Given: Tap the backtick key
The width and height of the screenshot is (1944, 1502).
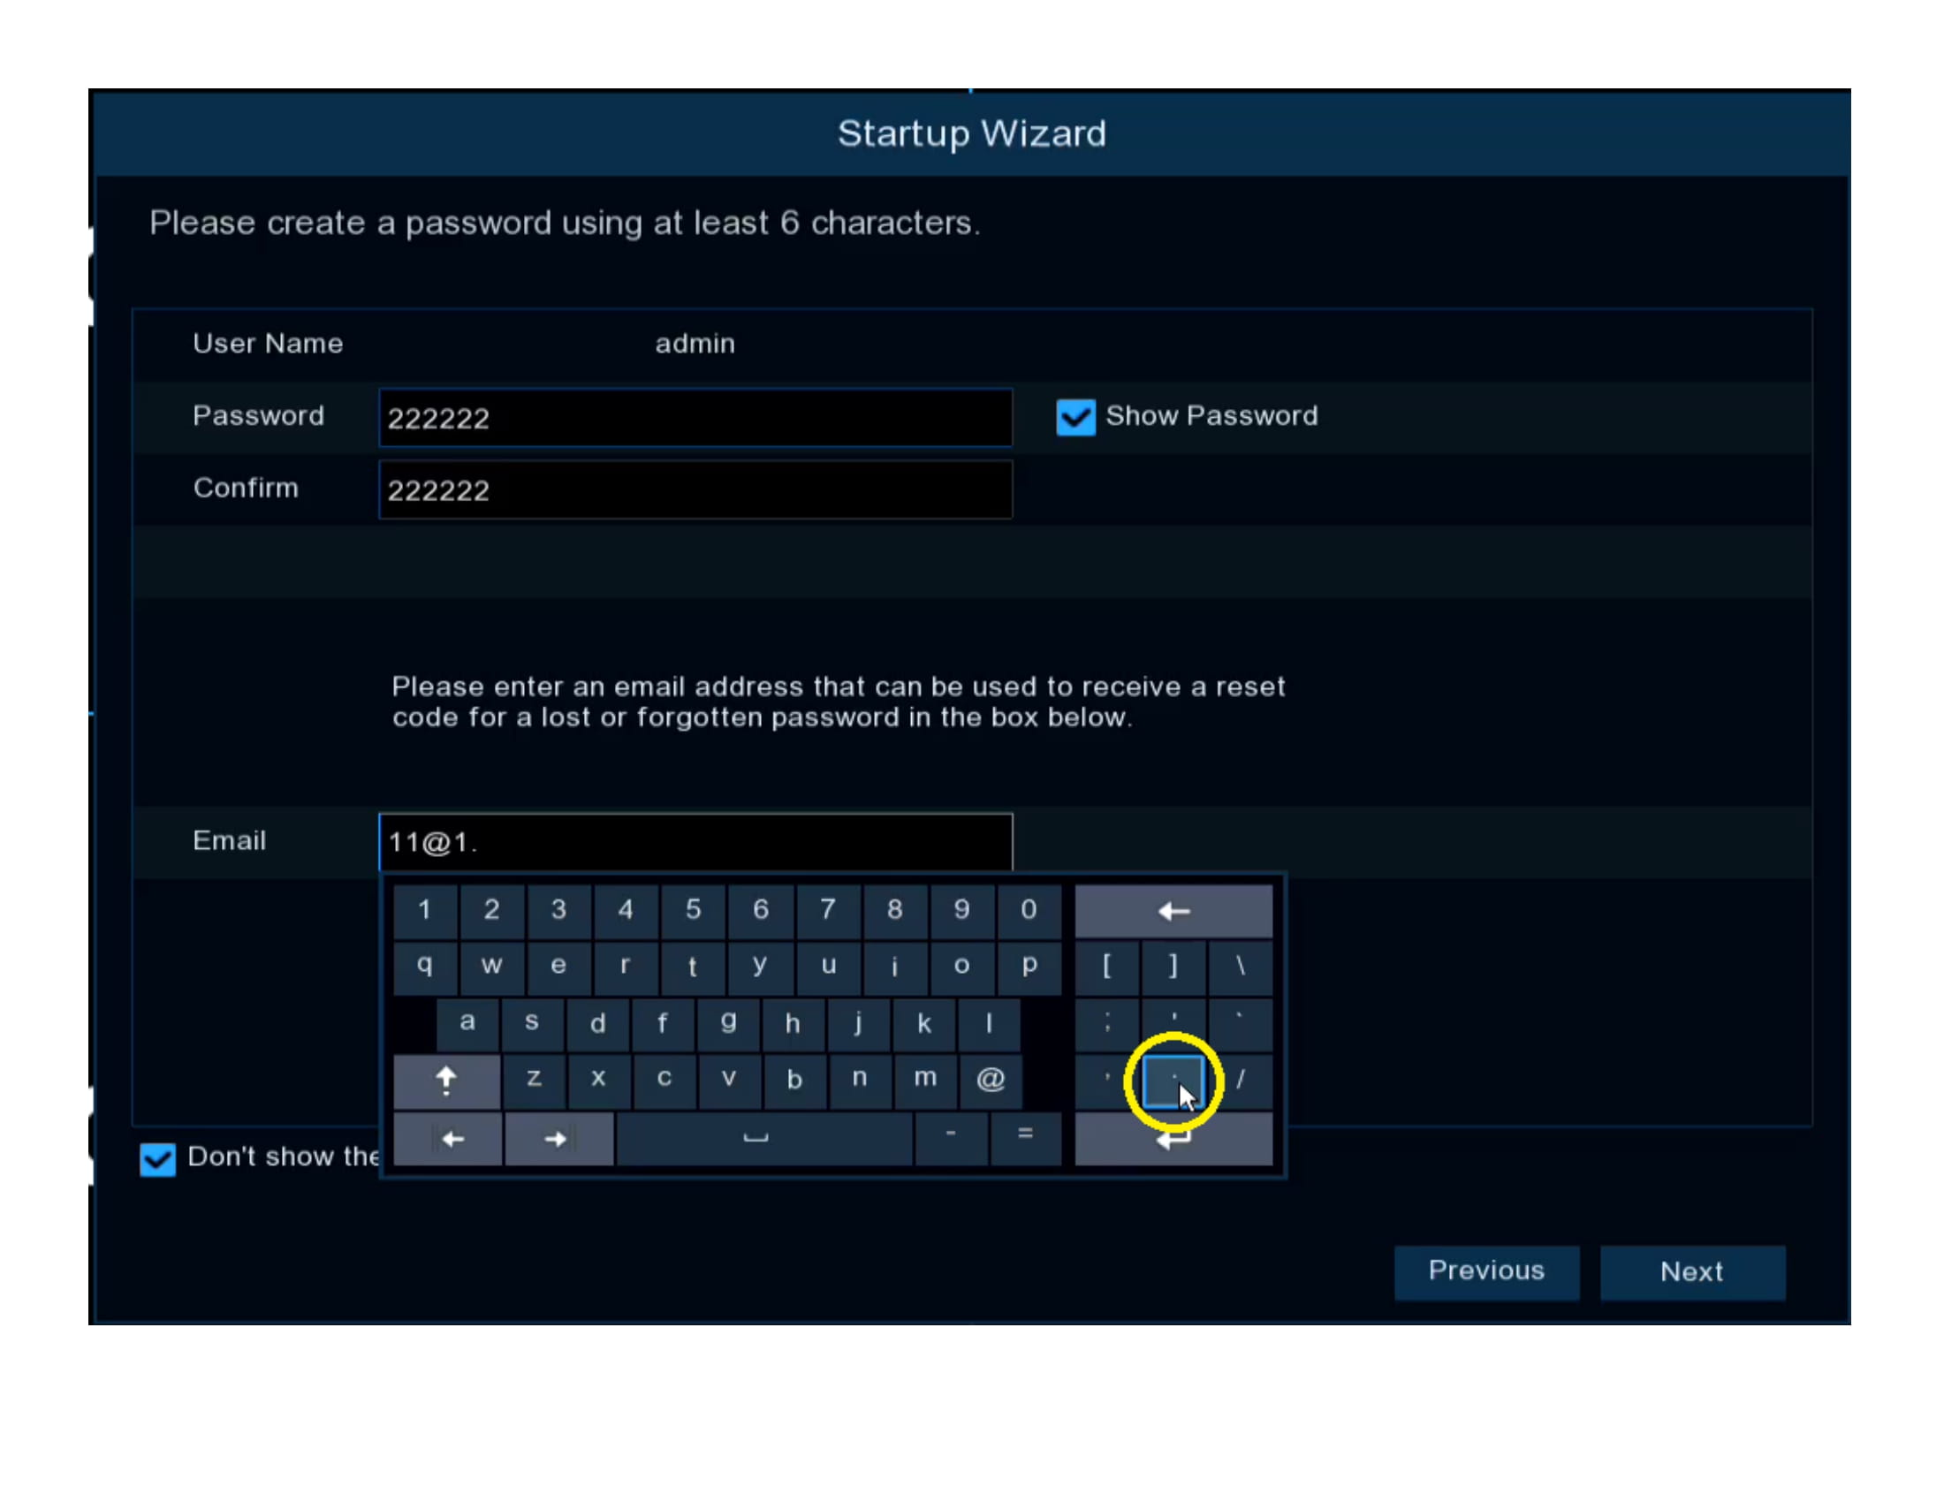Looking at the screenshot, I should (1240, 1023).
